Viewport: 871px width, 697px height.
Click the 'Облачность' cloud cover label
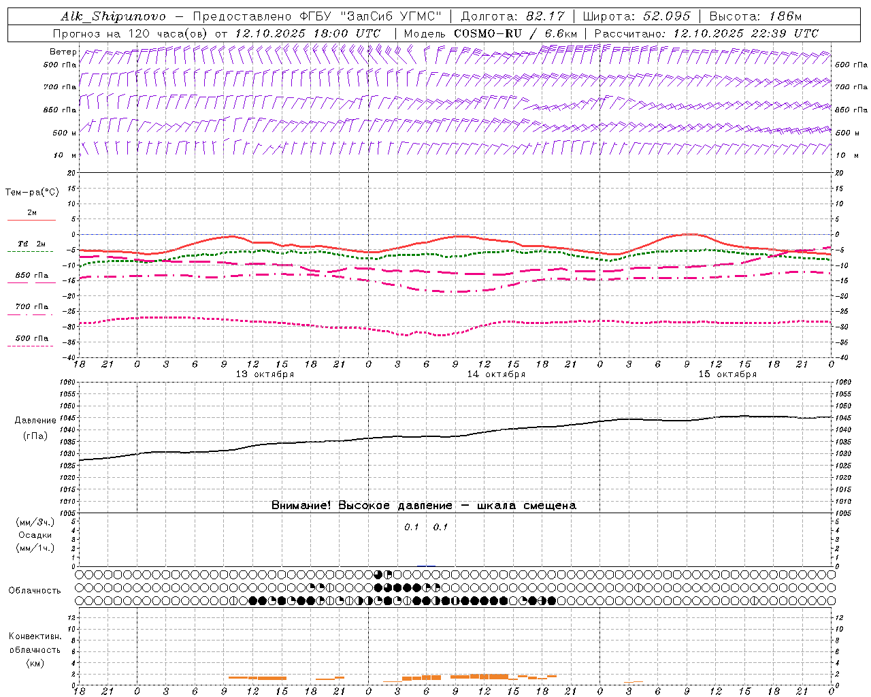(35, 590)
